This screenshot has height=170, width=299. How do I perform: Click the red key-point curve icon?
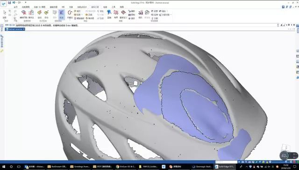[70, 13]
